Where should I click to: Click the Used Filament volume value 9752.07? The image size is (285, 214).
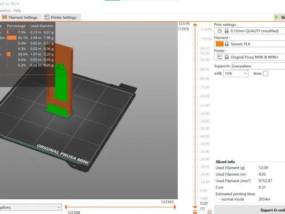coord(265,181)
